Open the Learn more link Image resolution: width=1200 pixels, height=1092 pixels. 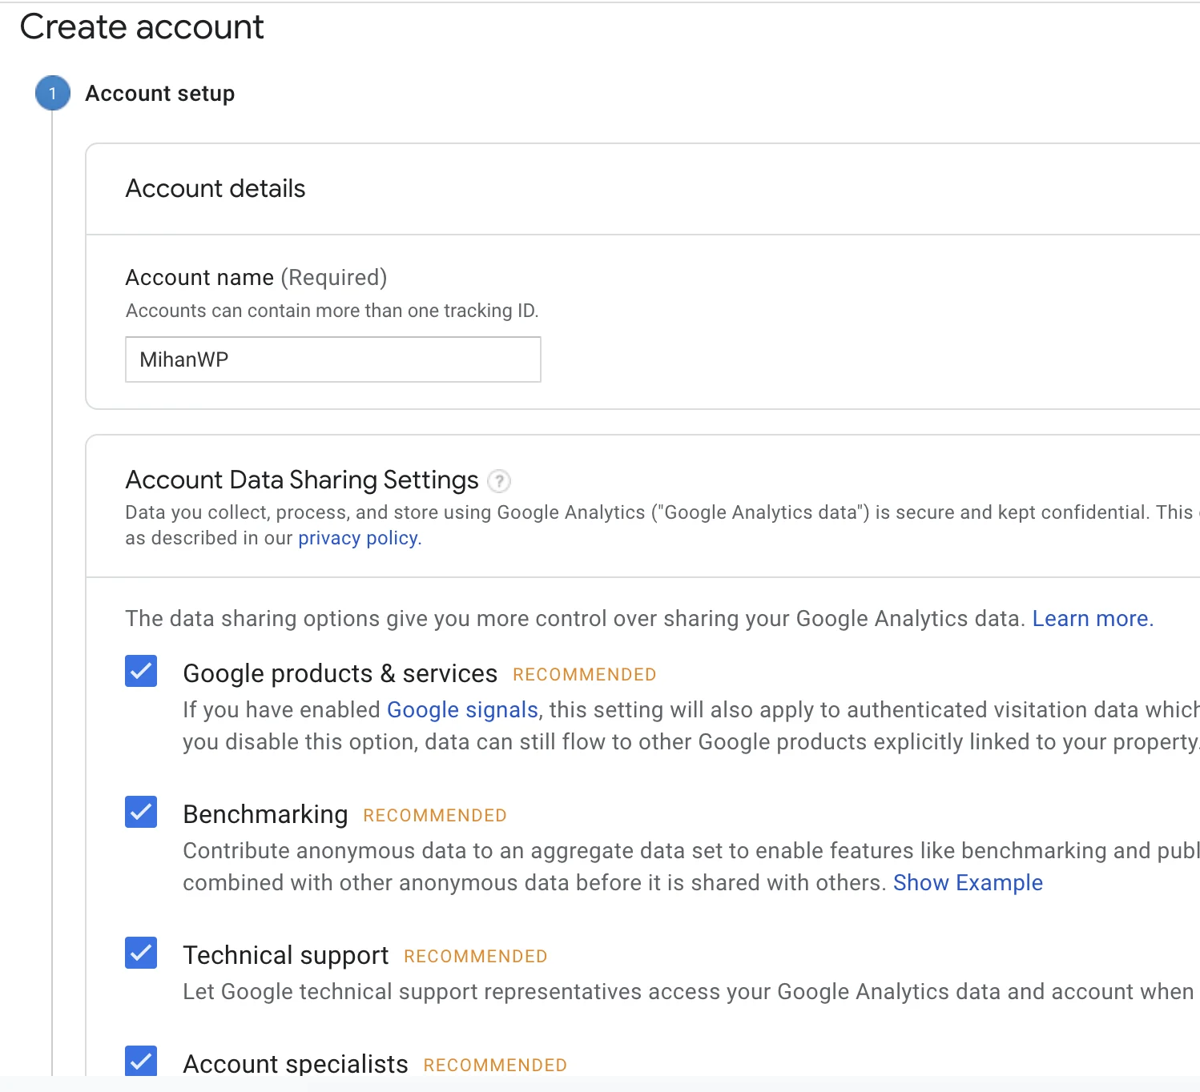[x=1093, y=619]
